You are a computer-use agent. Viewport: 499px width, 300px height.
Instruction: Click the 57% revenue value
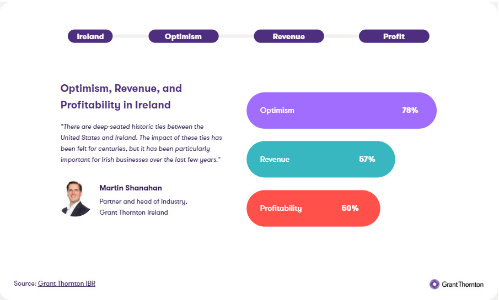367,159
